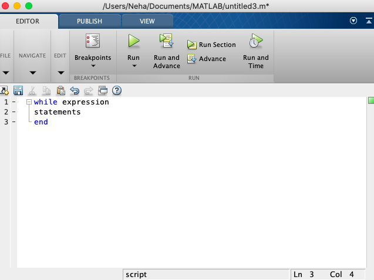The image size is (374, 280).
Task: Open the Breakpoints icon
Action: pyautogui.click(x=93, y=41)
